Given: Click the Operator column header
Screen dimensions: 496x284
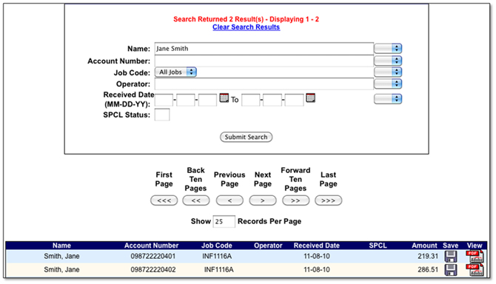Looking at the screenshot, I should pos(268,246).
